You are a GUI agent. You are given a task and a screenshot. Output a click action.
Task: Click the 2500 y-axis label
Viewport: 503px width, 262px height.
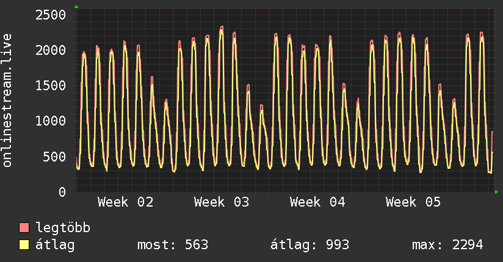pos(50,15)
